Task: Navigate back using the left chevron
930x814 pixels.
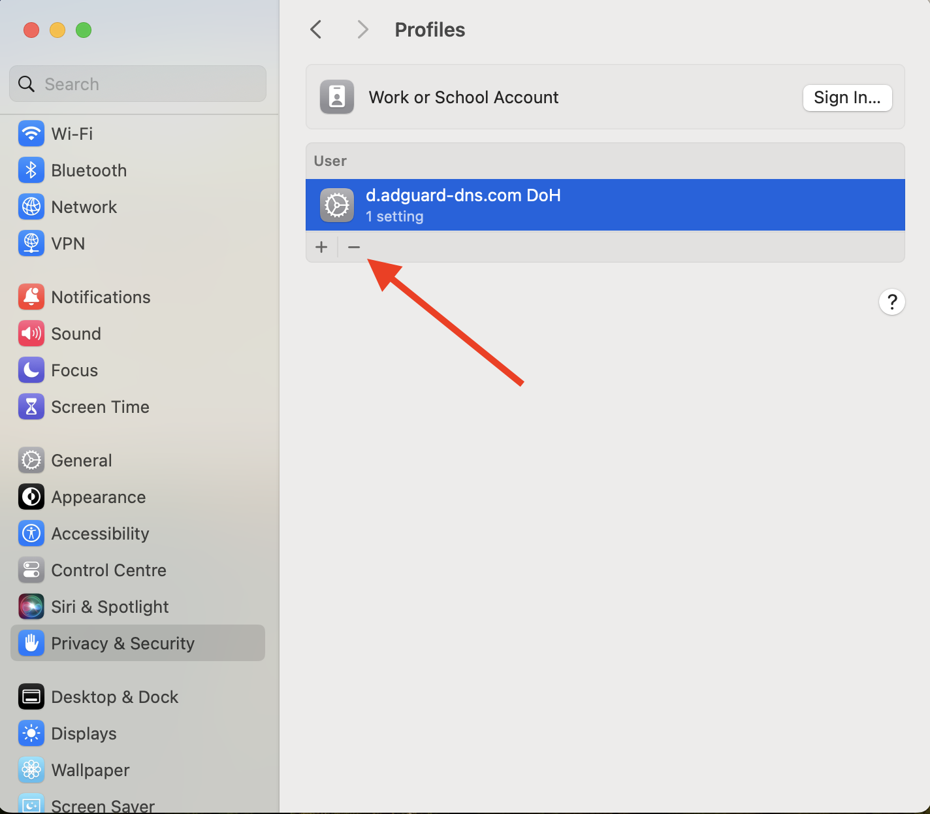Action: click(x=316, y=29)
